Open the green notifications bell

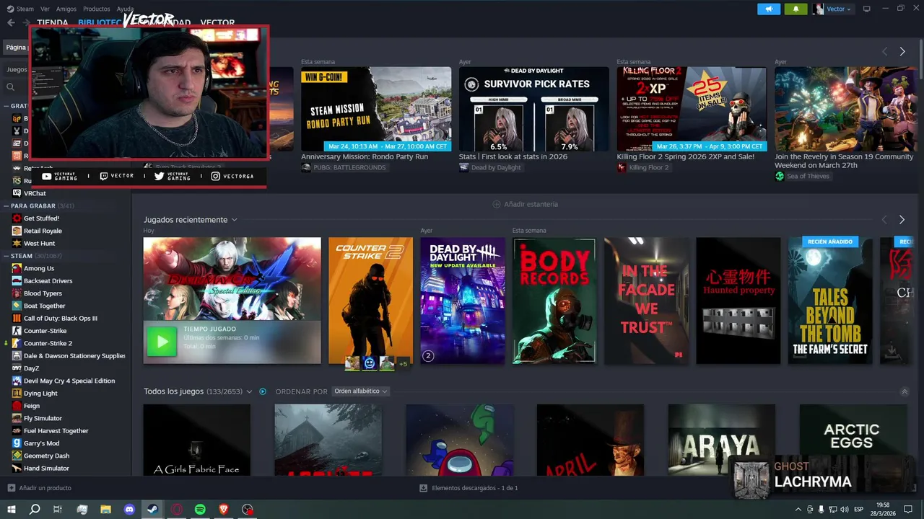click(x=796, y=9)
